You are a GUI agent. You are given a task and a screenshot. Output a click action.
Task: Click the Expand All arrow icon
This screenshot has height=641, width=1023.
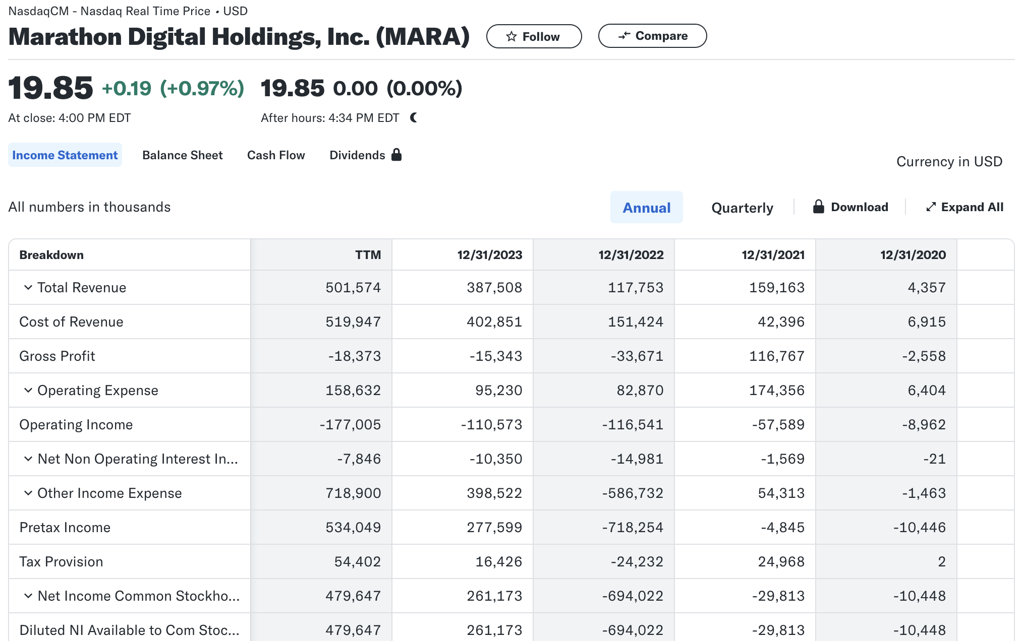point(931,207)
